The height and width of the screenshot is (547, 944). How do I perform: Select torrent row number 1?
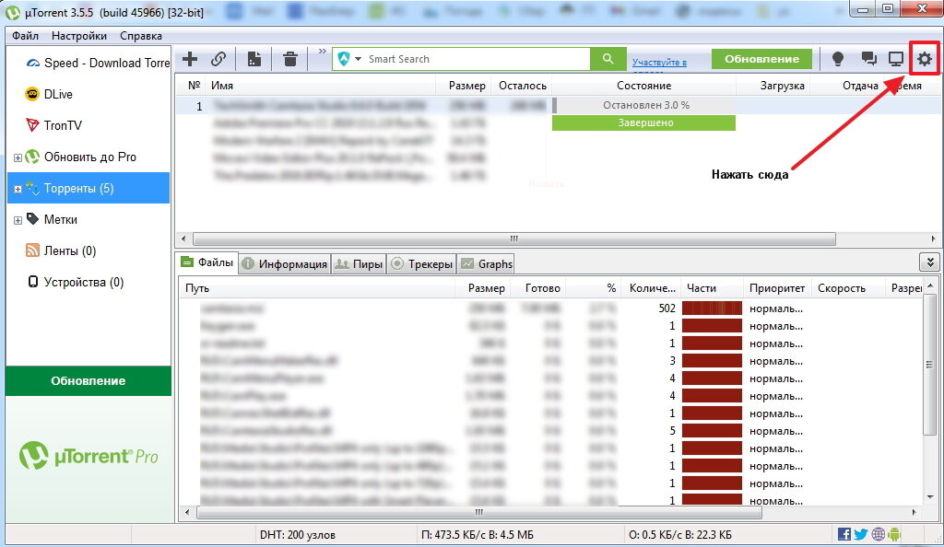point(558,106)
